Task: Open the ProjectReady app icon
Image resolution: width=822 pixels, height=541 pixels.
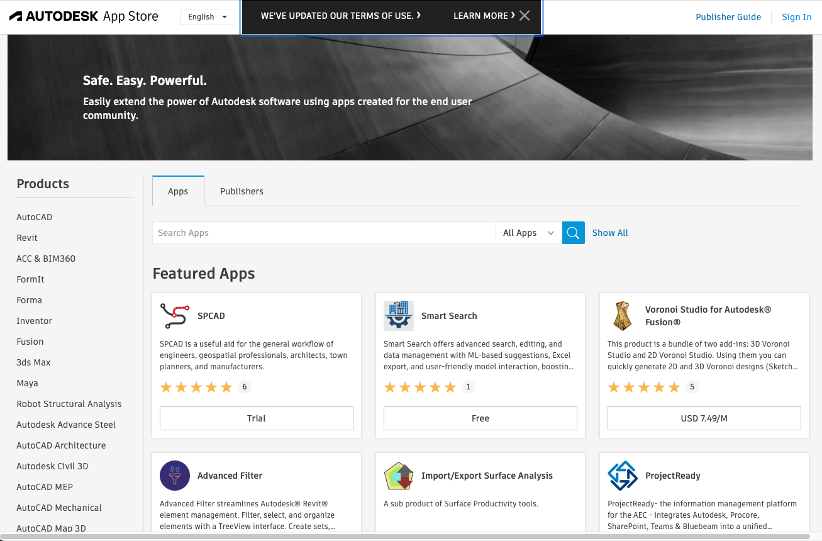Action: point(623,476)
